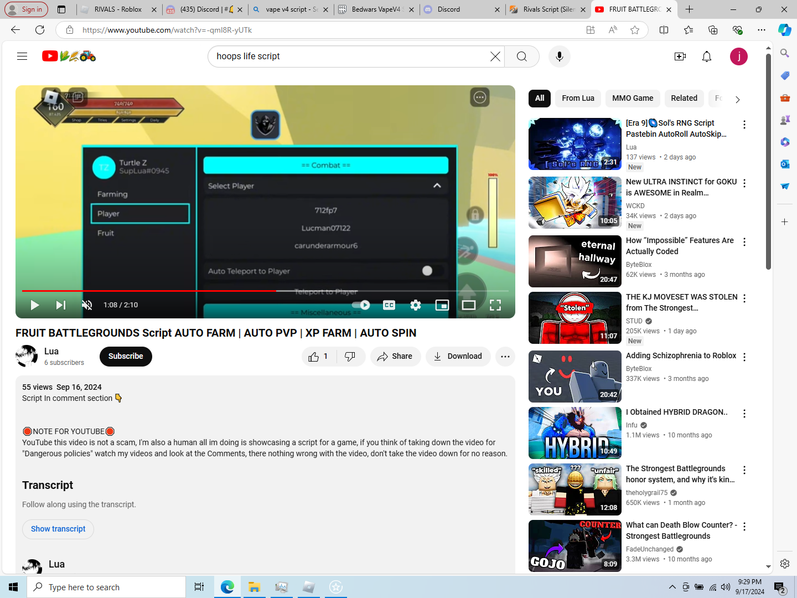Open the player overlay more-options icon
797x598 pixels.
pyautogui.click(x=480, y=98)
